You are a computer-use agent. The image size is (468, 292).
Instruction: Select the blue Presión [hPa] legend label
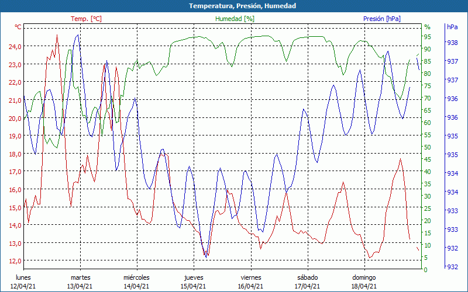pos(382,19)
